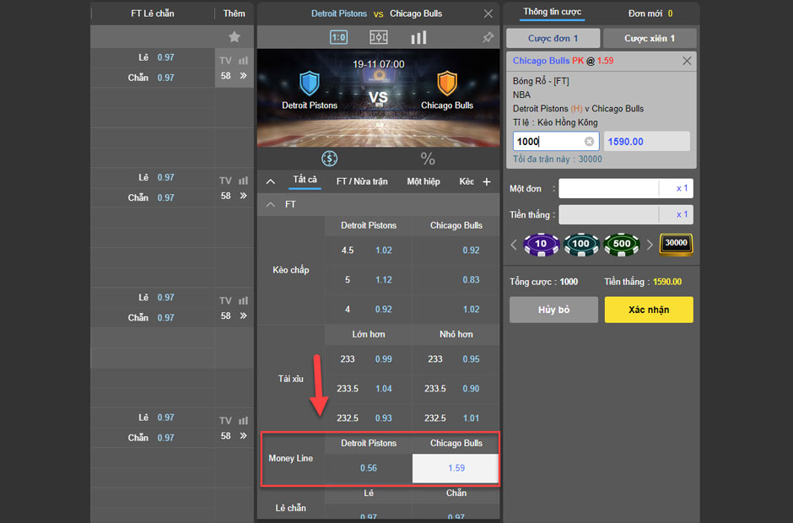Image resolution: width=793 pixels, height=523 pixels.
Task: Open the pitch/field layout icon
Action: [378, 37]
